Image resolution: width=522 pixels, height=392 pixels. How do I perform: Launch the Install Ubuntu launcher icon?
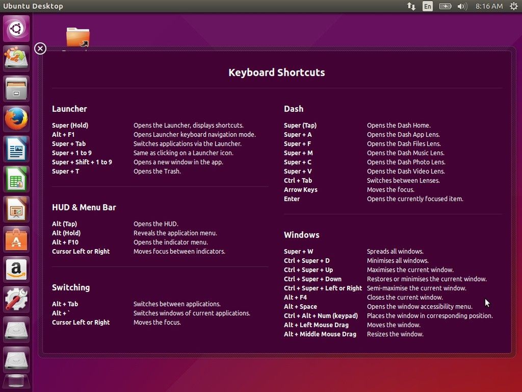pyautogui.click(x=16, y=58)
